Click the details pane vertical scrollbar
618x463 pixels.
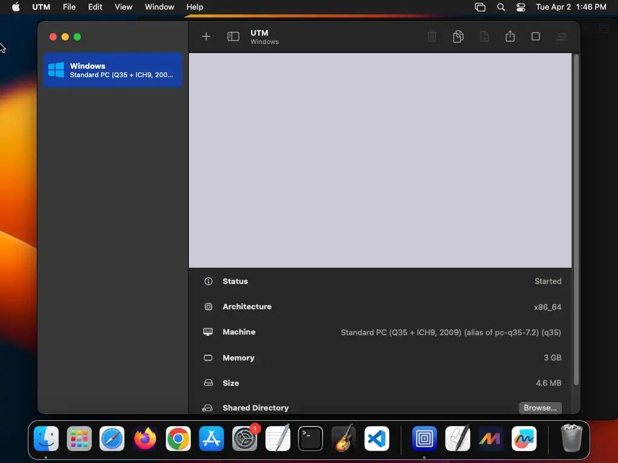576,219
